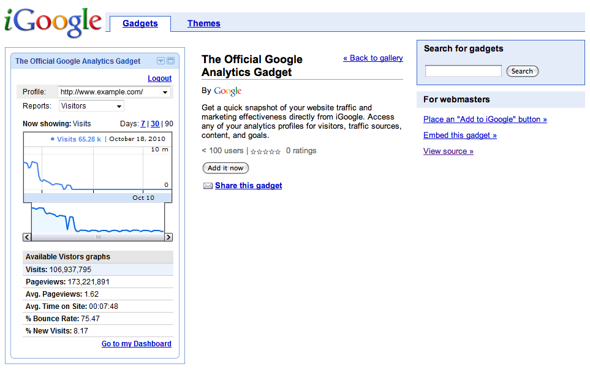The image size is (590, 369).
Task: Open Embed this gadget link
Action: click(x=460, y=135)
